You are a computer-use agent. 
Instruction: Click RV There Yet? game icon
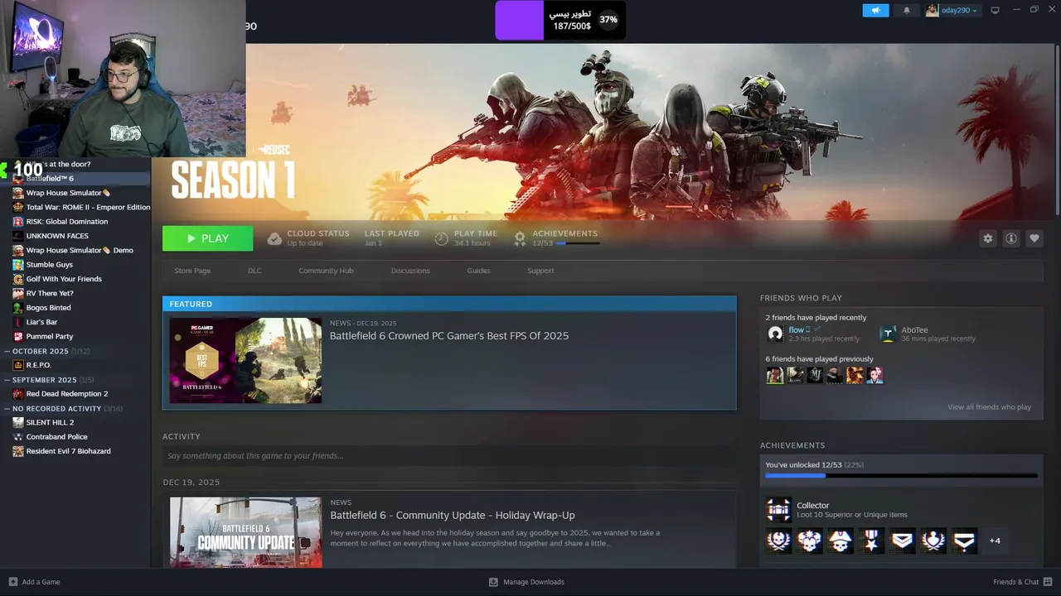[18, 293]
